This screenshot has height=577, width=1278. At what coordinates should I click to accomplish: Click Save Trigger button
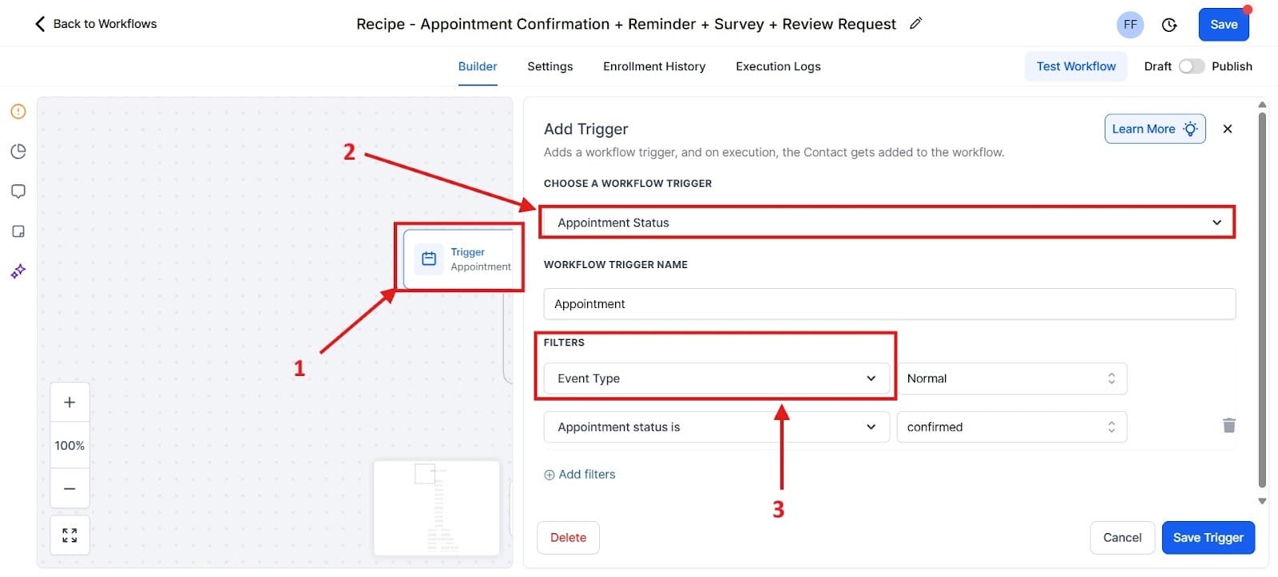tap(1208, 538)
